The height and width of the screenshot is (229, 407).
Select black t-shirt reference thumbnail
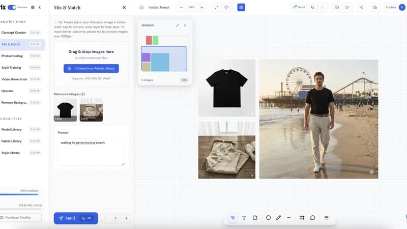(x=65, y=110)
